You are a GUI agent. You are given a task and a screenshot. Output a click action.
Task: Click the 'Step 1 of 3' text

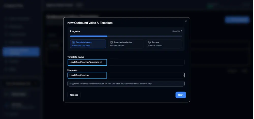point(177,31)
